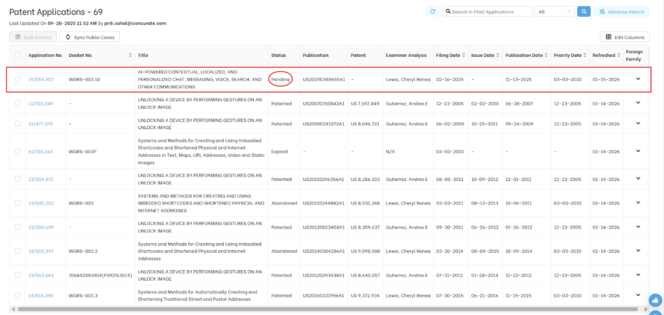The width and height of the screenshot is (664, 315).
Task: Check the row for application 61/310,164
Action: tap(18, 151)
